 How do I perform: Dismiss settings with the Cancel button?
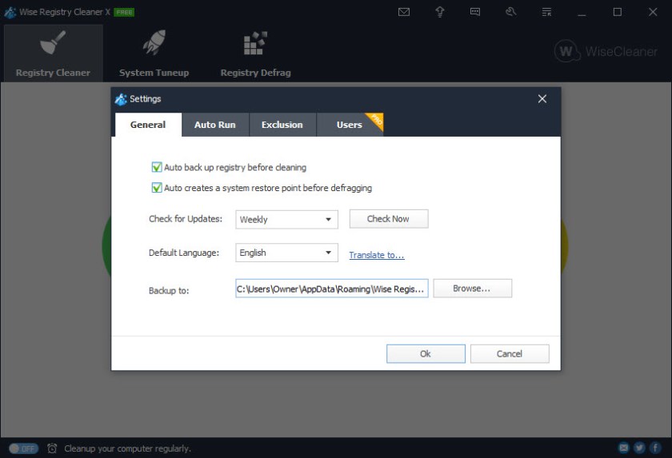coord(510,353)
